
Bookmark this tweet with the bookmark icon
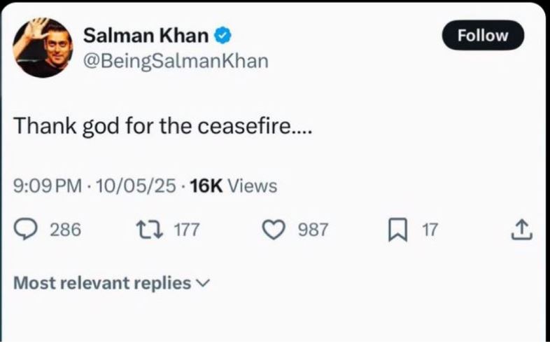point(397,229)
